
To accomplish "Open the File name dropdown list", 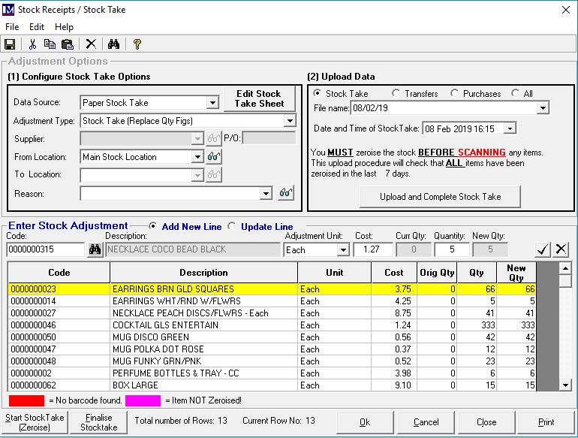I will 543,109.
